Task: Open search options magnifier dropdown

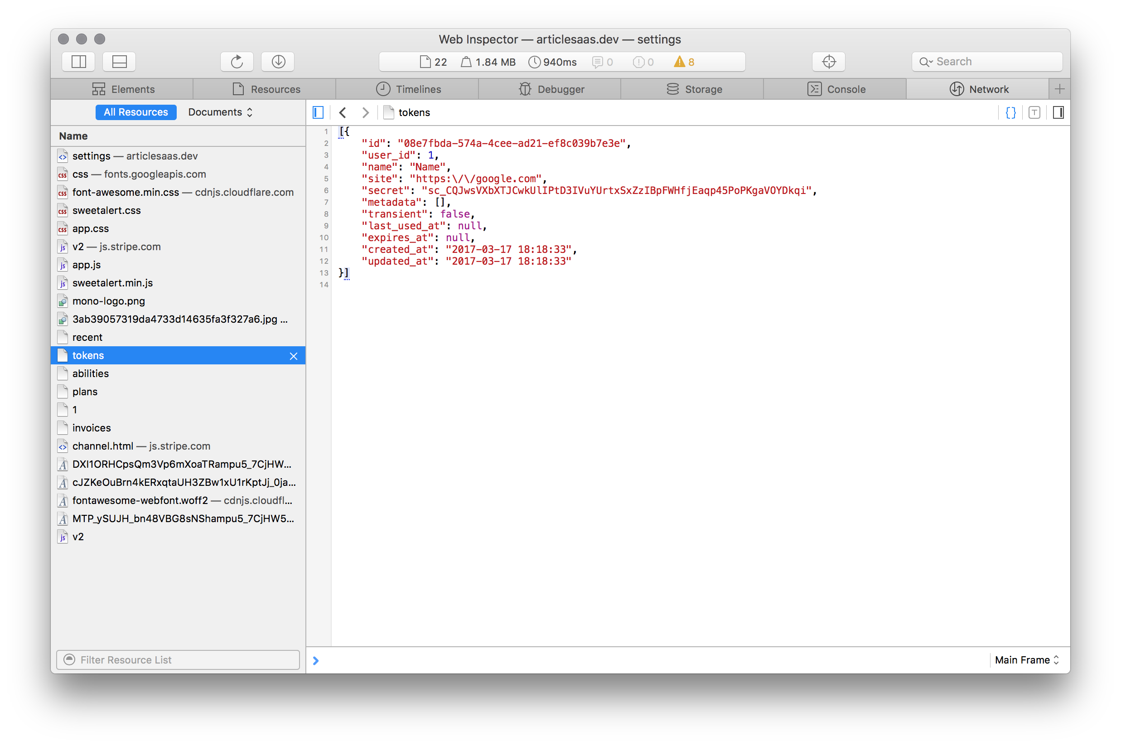Action: click(926, 62)
